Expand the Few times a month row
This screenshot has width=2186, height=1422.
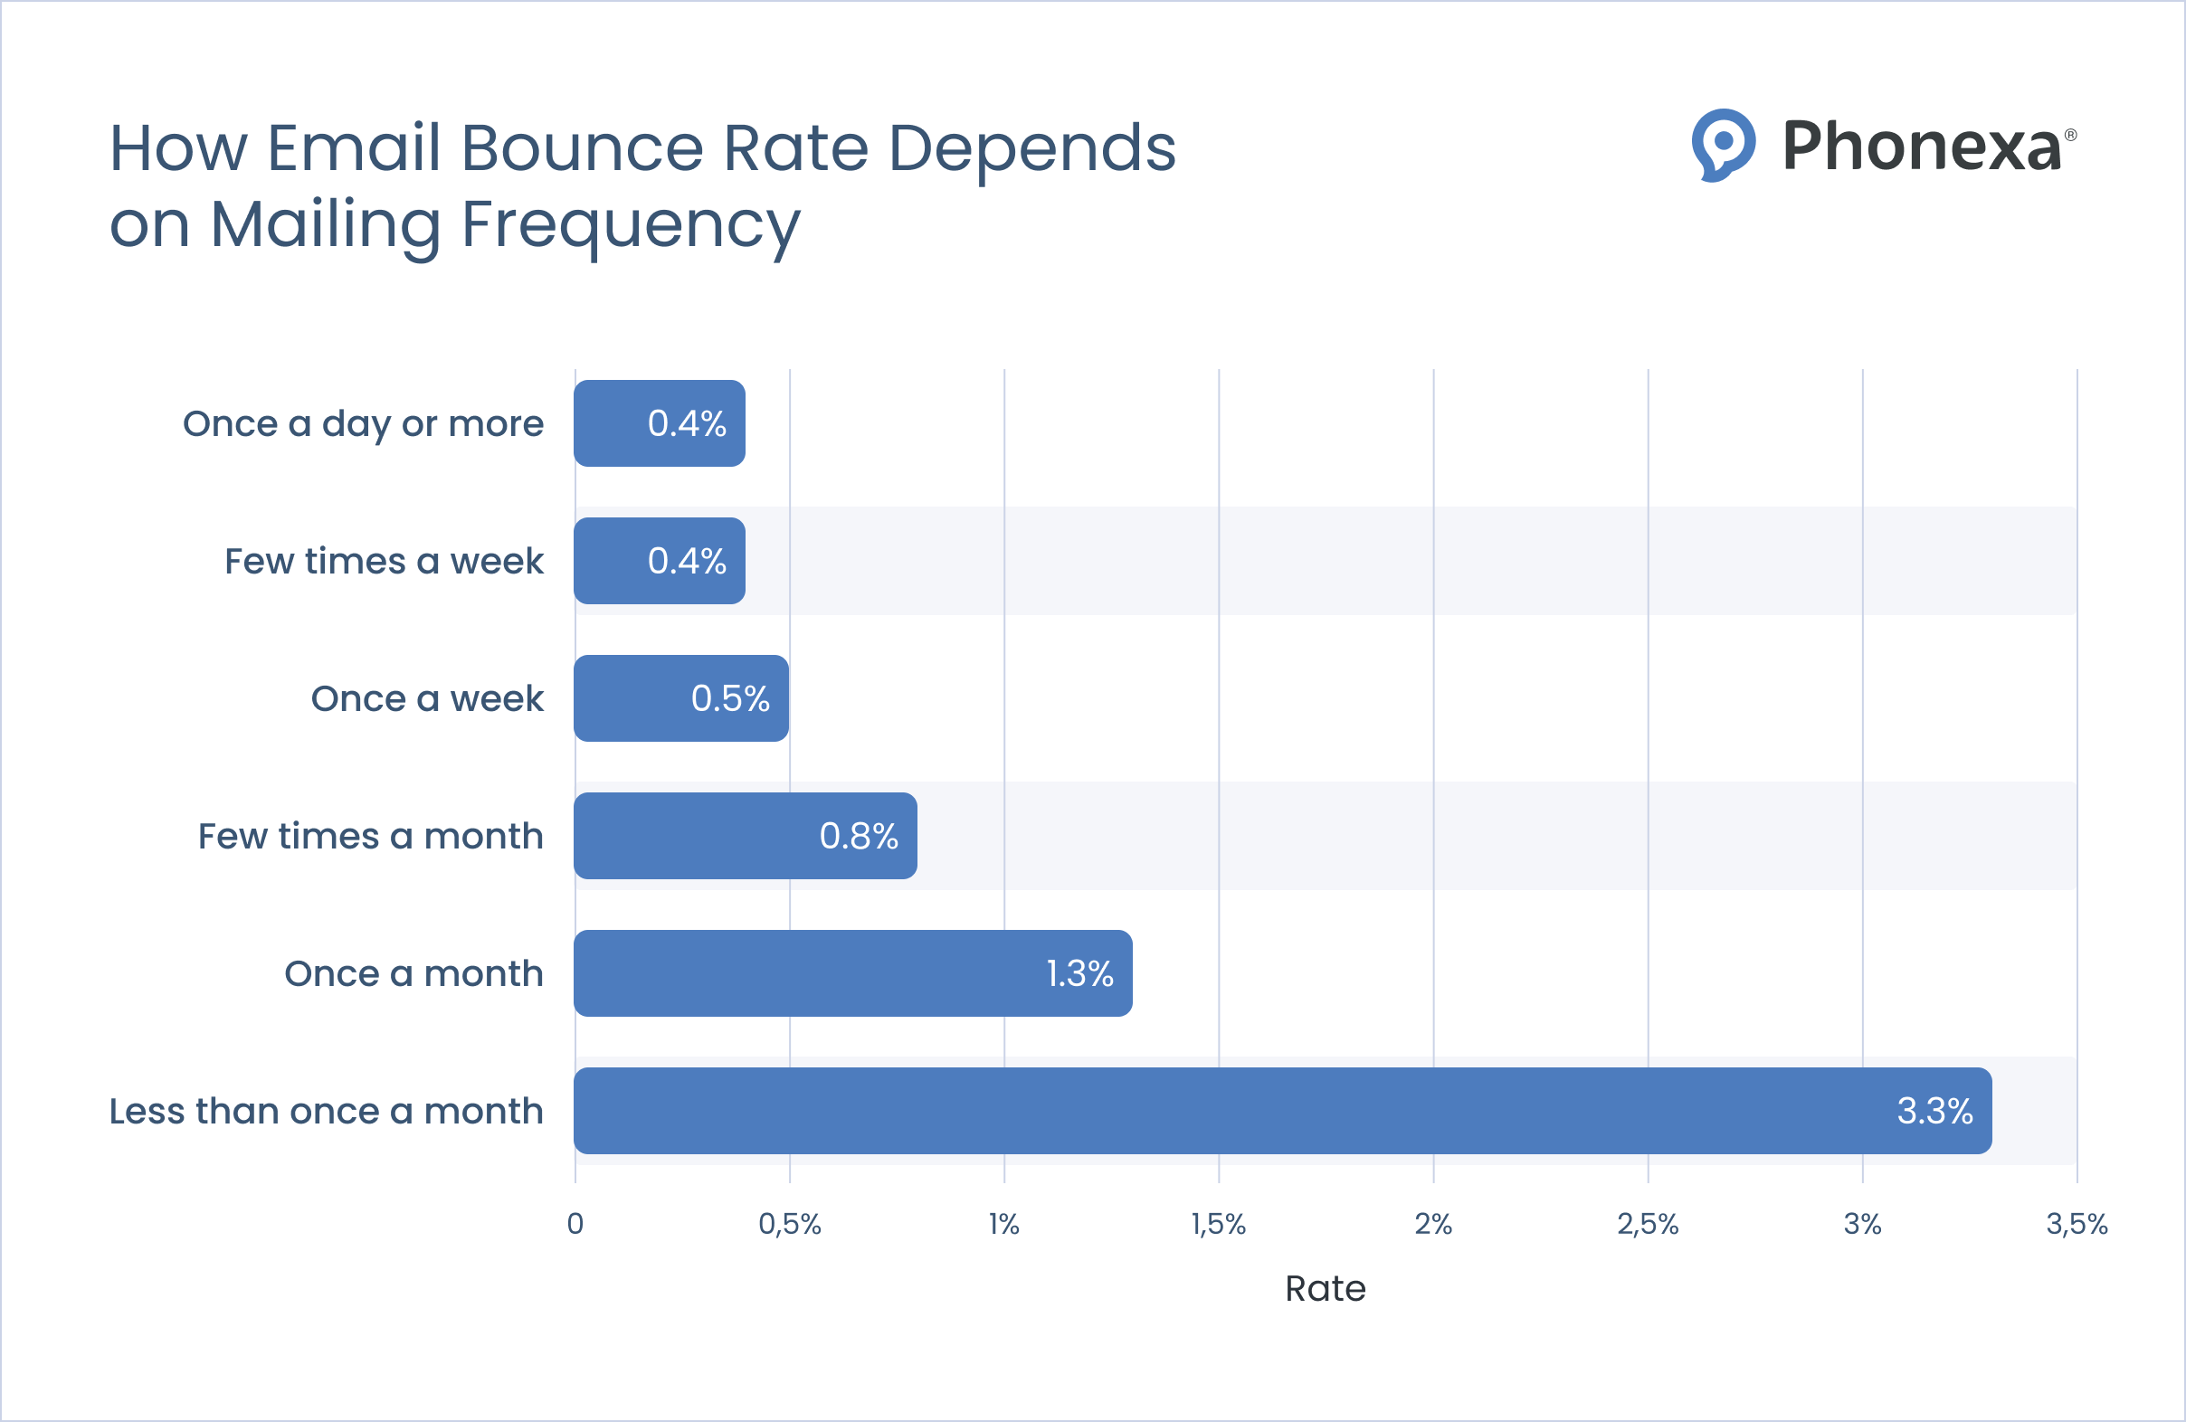pos(371,837)
